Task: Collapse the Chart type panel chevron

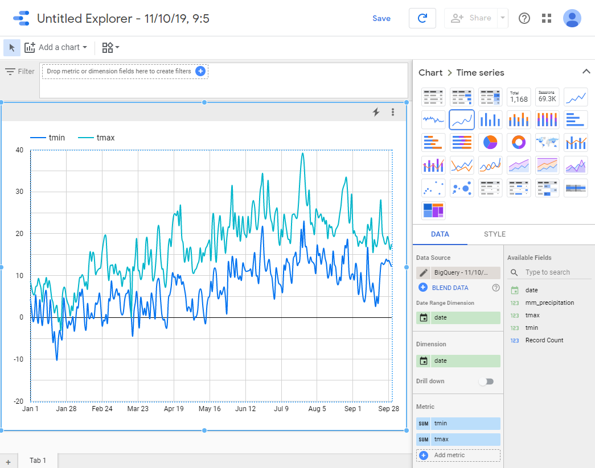Action: [586, 71]
